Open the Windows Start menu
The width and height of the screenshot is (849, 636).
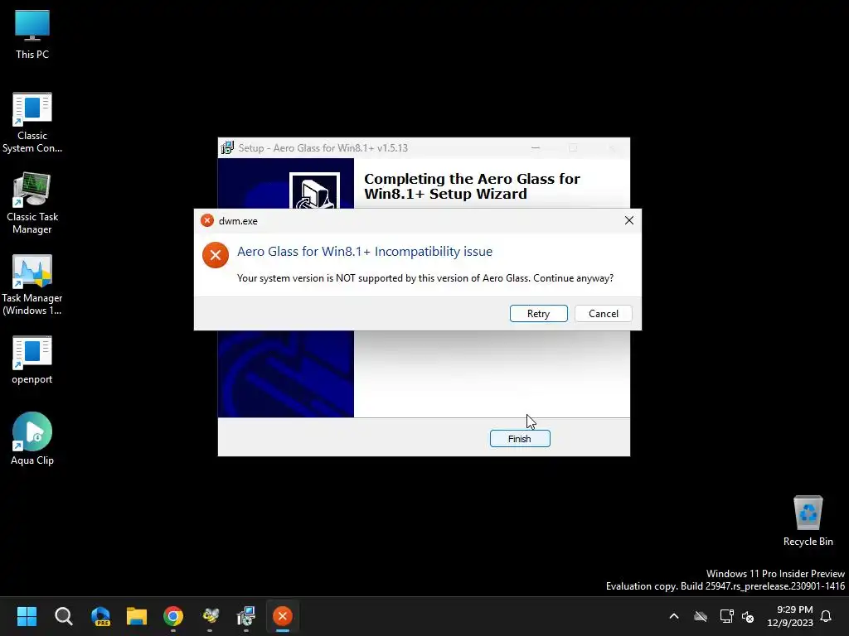point(27,616)
